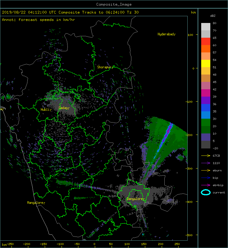Select the bright yellow dBZ swatch
The width and height of the screenshot is (228, 248).
[206, 64]
